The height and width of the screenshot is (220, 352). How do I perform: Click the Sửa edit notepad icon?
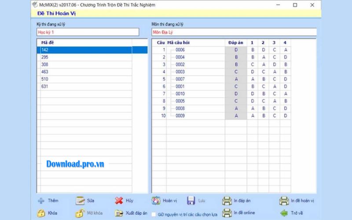click(80, 201)
